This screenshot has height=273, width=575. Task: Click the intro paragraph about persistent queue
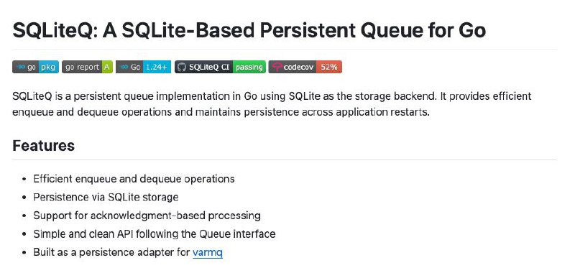tap(272, 104)
